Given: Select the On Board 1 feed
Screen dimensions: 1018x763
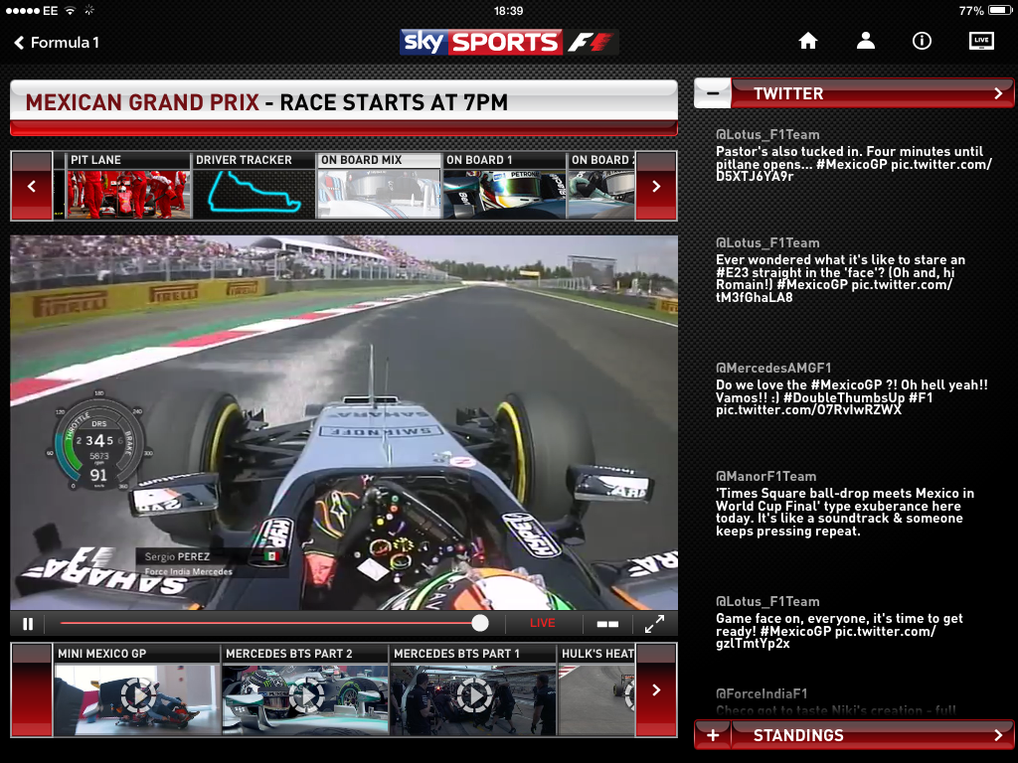Looking at the screenshot, I should coord(504,186).
